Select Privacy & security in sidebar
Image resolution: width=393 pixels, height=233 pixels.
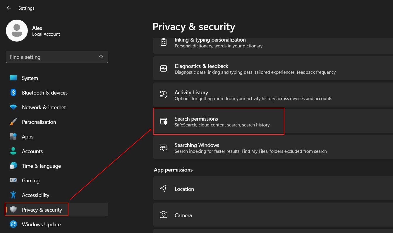[57, 210]
